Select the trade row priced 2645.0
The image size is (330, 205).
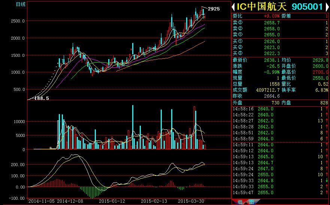click(x=280, y=157)
